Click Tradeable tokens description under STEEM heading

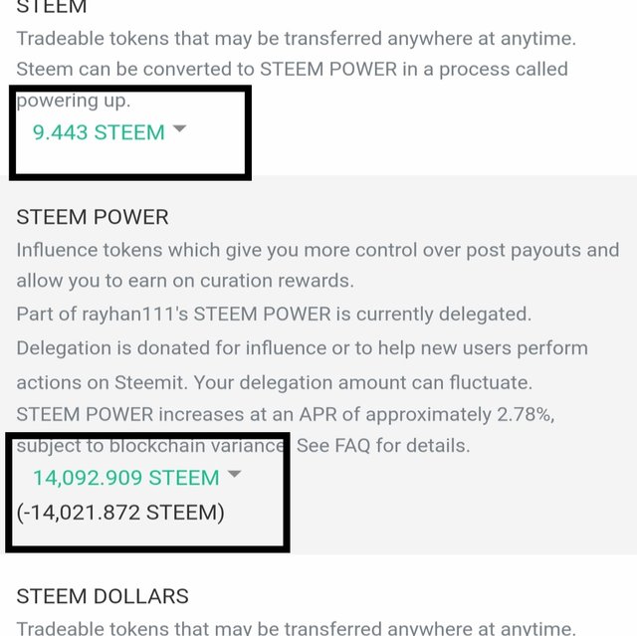pos(297,39)
